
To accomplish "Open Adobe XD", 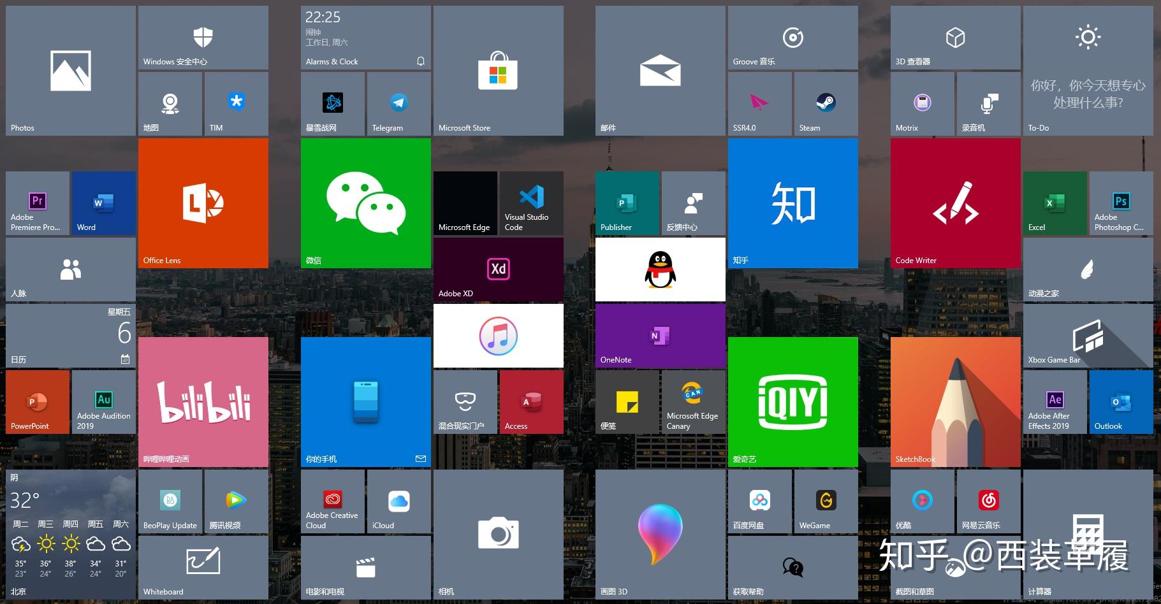I will pos(498,269).
